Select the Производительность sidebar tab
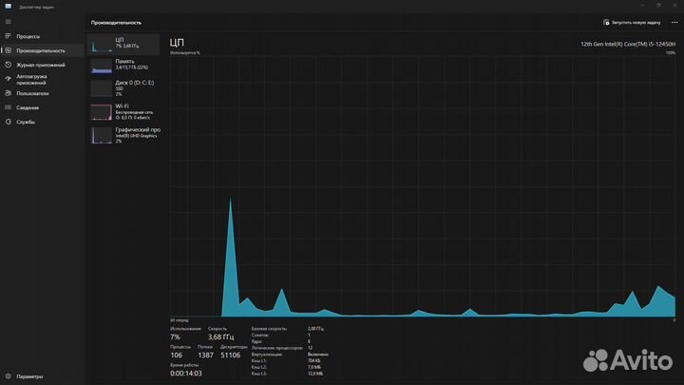Image resolution: width=684 pixels, height=385 pixels. click(40, 50)
